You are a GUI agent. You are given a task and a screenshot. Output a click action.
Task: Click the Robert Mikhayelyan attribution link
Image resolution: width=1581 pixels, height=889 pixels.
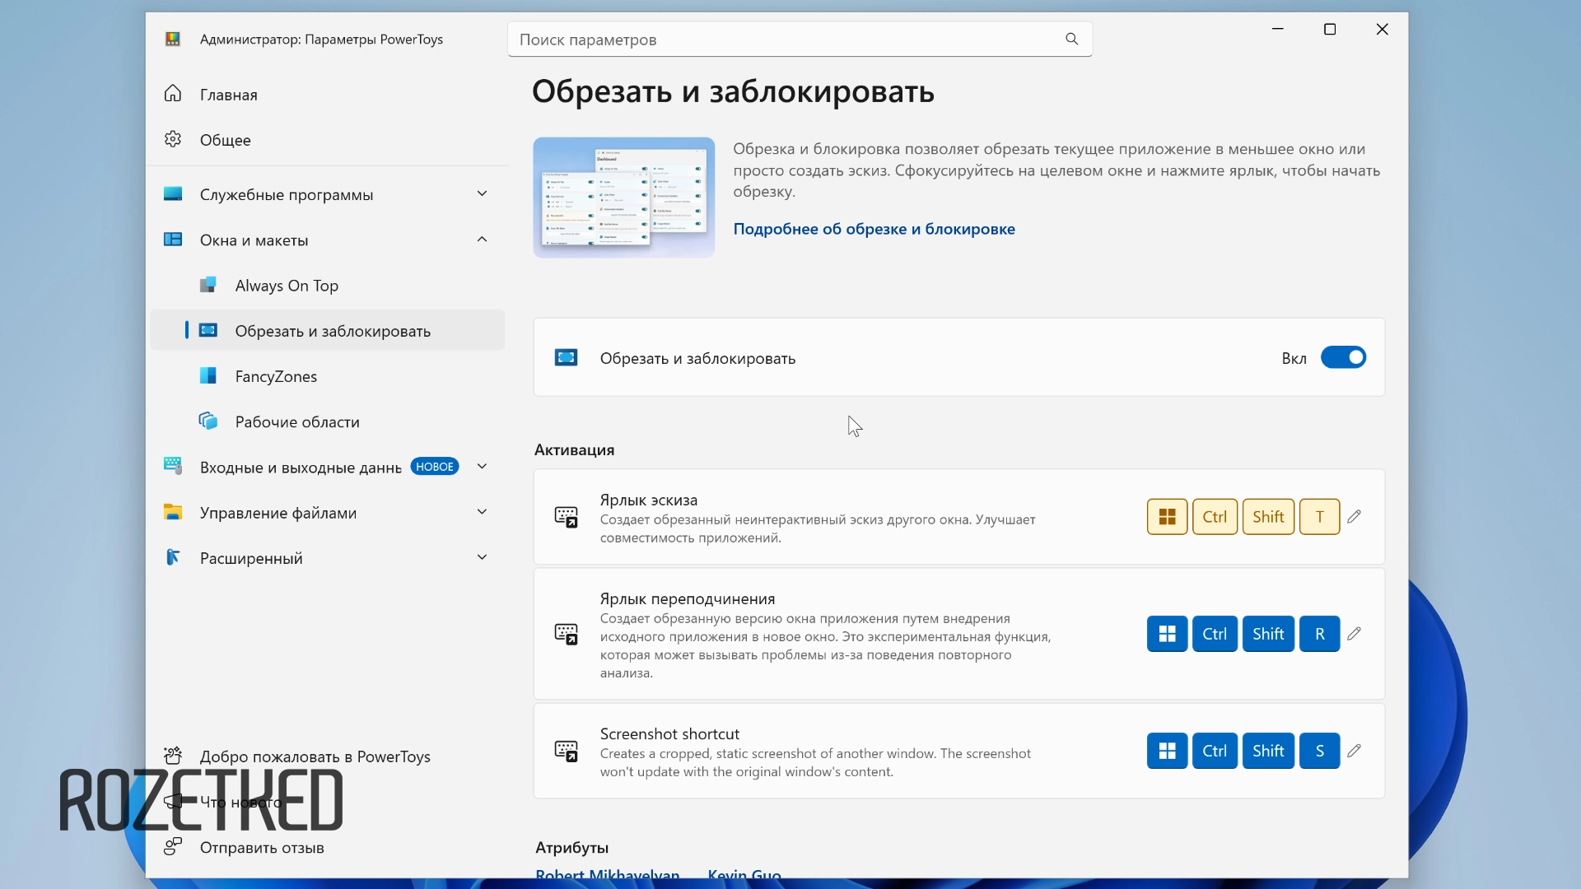(x=607, y=873)
